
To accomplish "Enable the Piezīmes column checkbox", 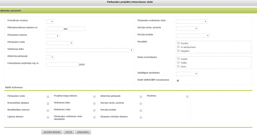I will click(x=187, y=97).
